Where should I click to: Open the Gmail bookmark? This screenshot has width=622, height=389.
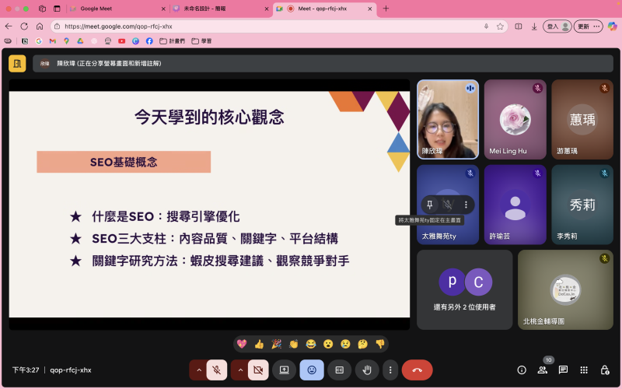click(x=52, y=41)
